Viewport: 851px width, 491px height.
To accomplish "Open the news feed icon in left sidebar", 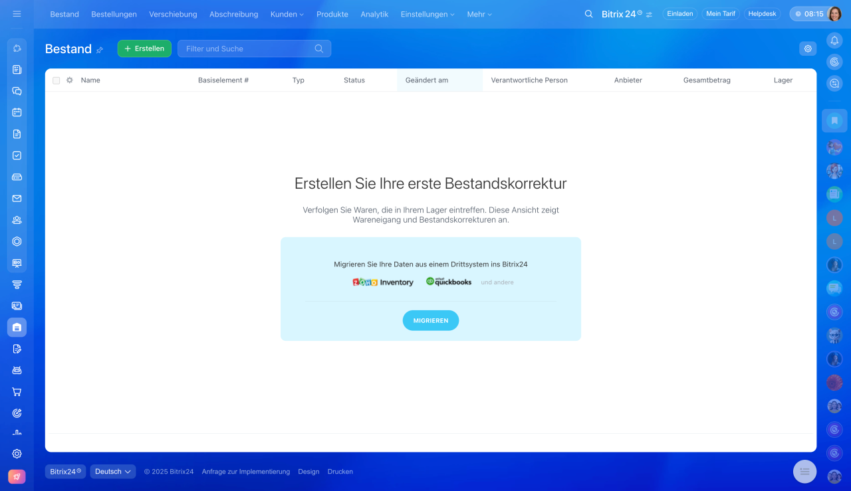I will pos(17,70).
